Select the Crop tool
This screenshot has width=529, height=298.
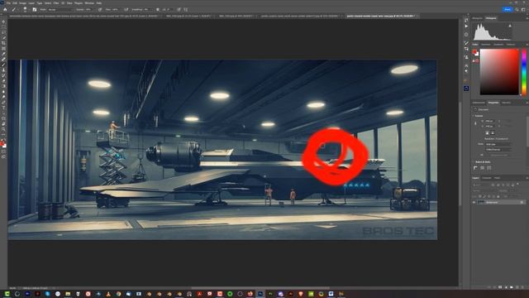(3, 43)
